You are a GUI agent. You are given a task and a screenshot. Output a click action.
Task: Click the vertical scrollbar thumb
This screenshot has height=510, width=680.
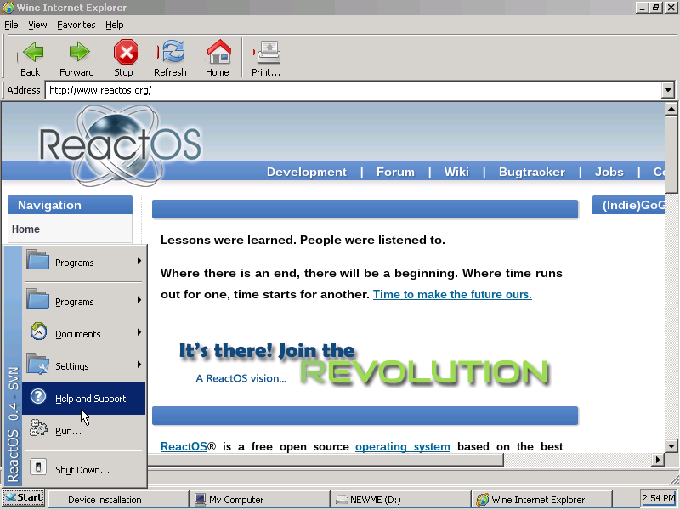click(671, 155)
